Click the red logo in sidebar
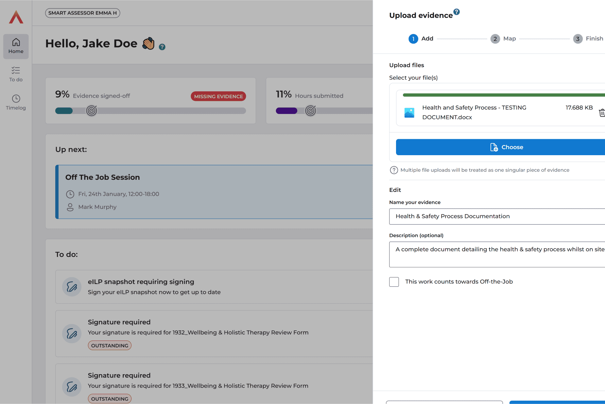This screenshot has width=605, height=404. (x=16, y=17)
